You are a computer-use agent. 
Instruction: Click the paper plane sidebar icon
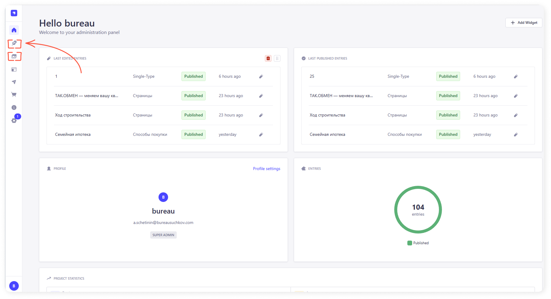(14, 82)
